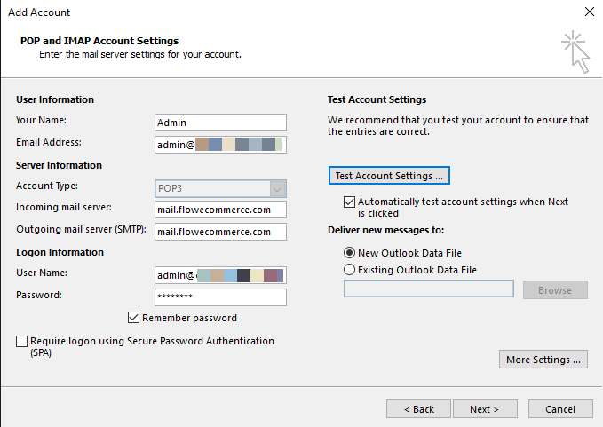Viewport: 603px width, 427px height.
Task: Click the Outgoing mail server (SMTP) field
Action: point(220,232)
